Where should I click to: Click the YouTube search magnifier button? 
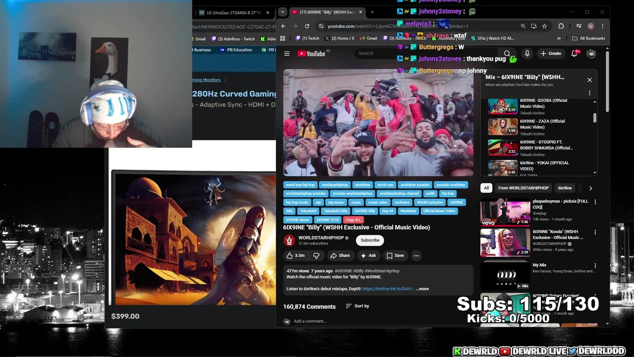(x=507, y=54)
